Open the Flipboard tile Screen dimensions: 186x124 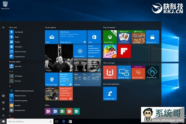tap(124, 51)
